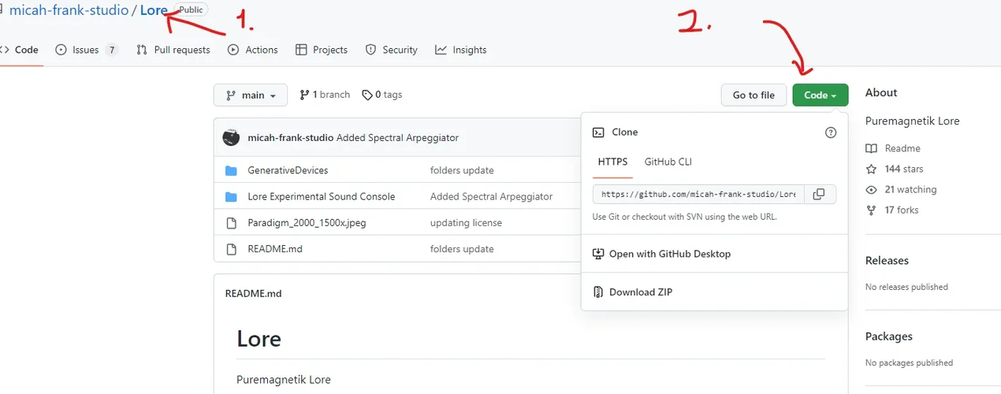This screenshot has height=394, width=1001.
Task: Open Added Spectral Arpeggiator message in Lore Experimental row
Action: (491, 196)
